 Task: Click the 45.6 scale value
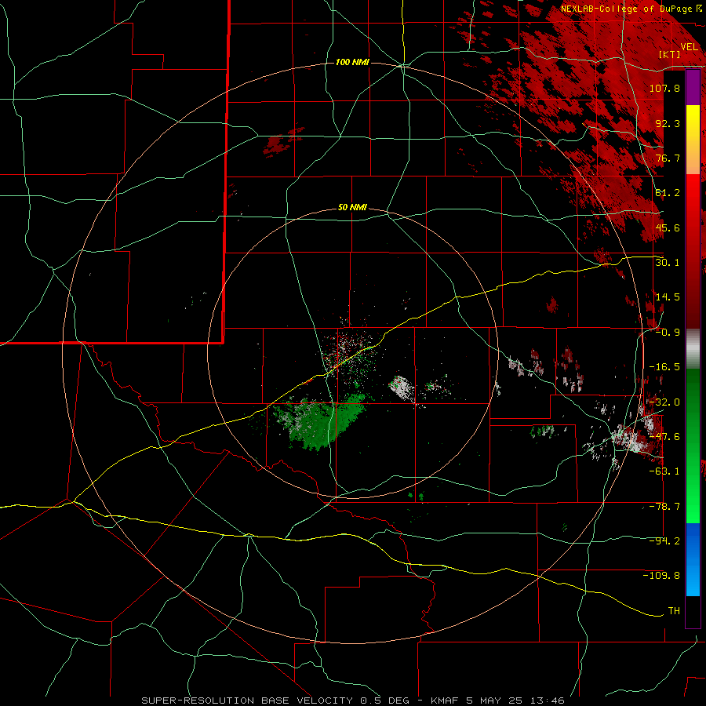(668, 227)
